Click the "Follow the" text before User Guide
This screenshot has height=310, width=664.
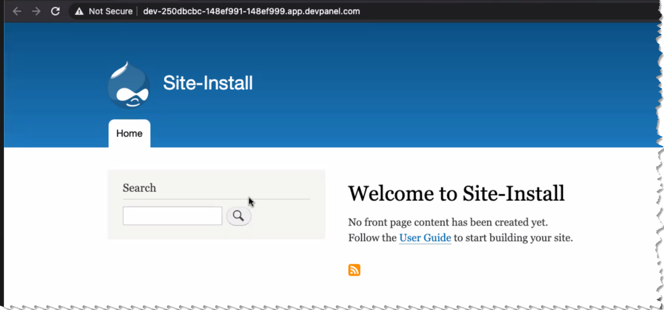(x=372, y=238)
